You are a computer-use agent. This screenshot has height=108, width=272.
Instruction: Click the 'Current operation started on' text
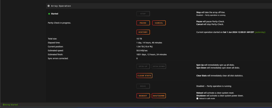[x=209, y=32]
